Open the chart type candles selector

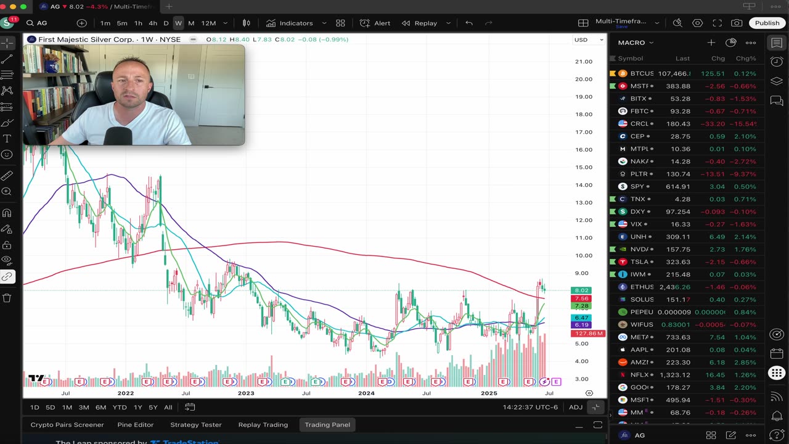[247, 23]
